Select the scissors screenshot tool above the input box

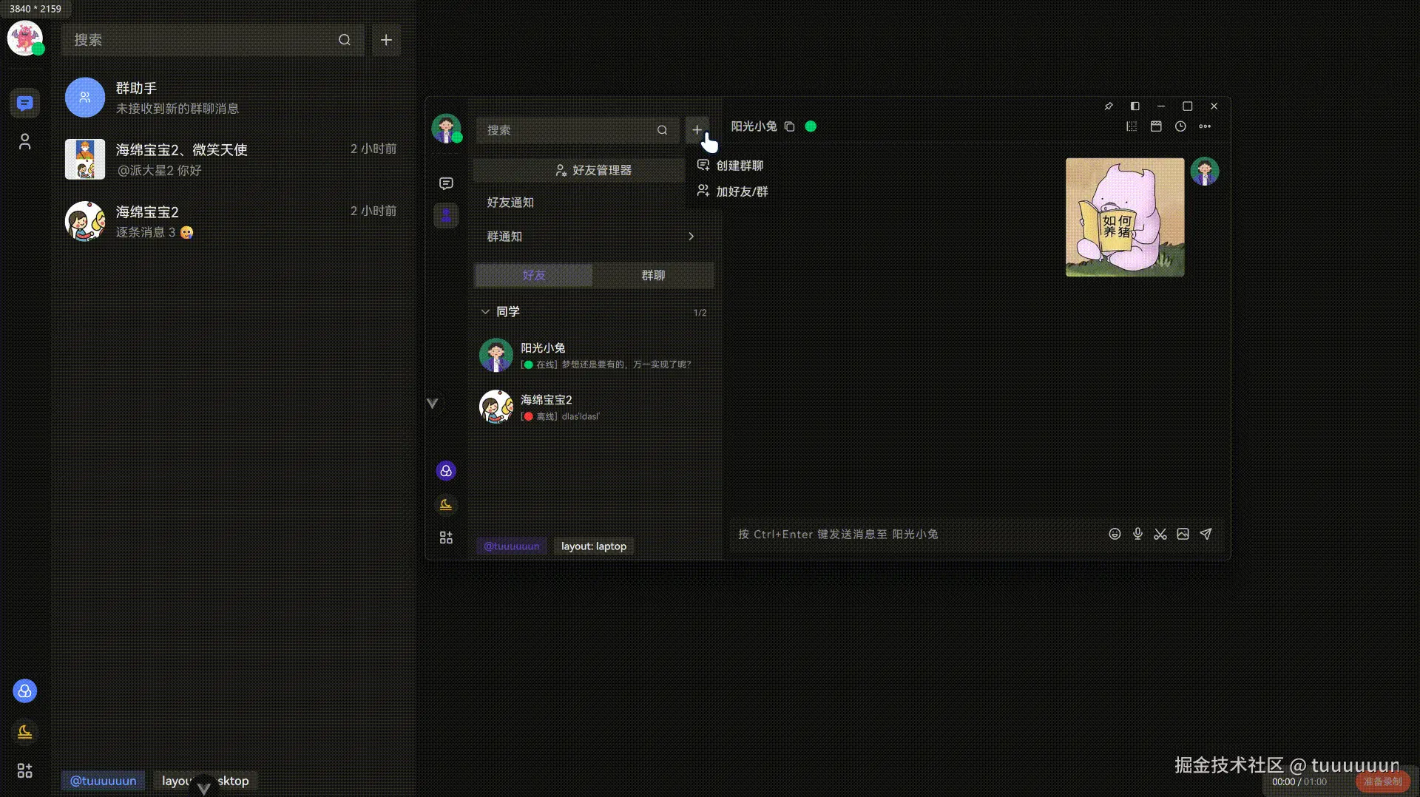tap(1160, 534)
